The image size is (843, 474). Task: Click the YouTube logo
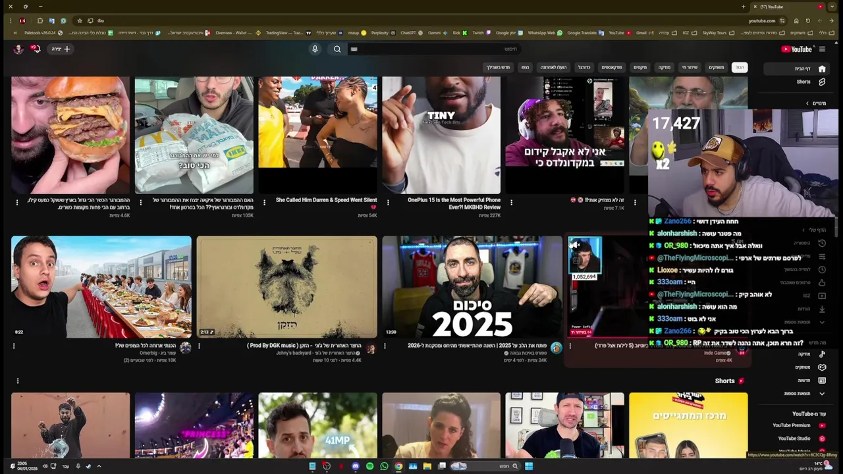pyautogui.click(x=797, y=49)
